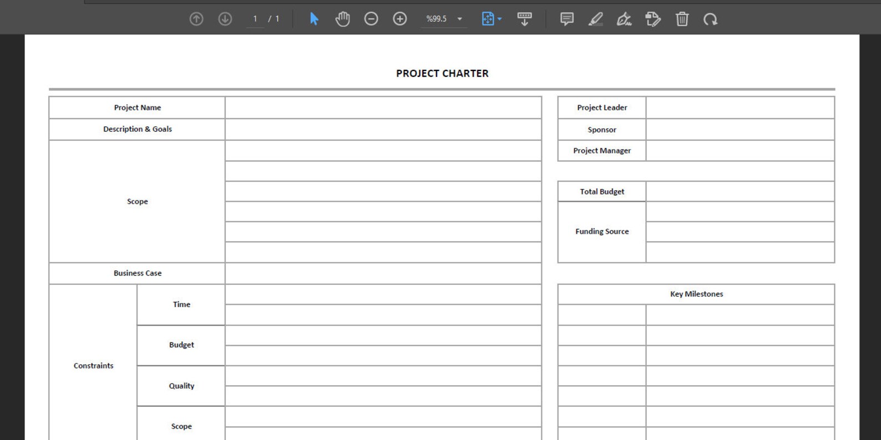Click the empty cell beside Business Case
This screenshot has height=440, width=881.
(x=383, y=273)
